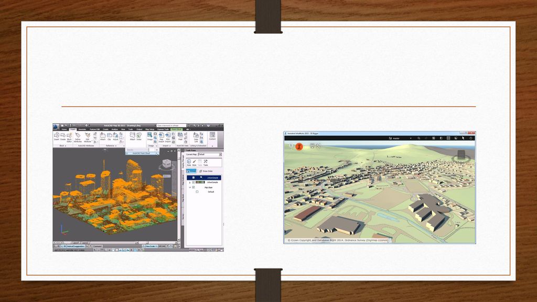Image resolution: width=537 pixels, height=302 pixels.
Task: Click the Insert block icon in AutoCAD ribbon
Action: (57, 135)
